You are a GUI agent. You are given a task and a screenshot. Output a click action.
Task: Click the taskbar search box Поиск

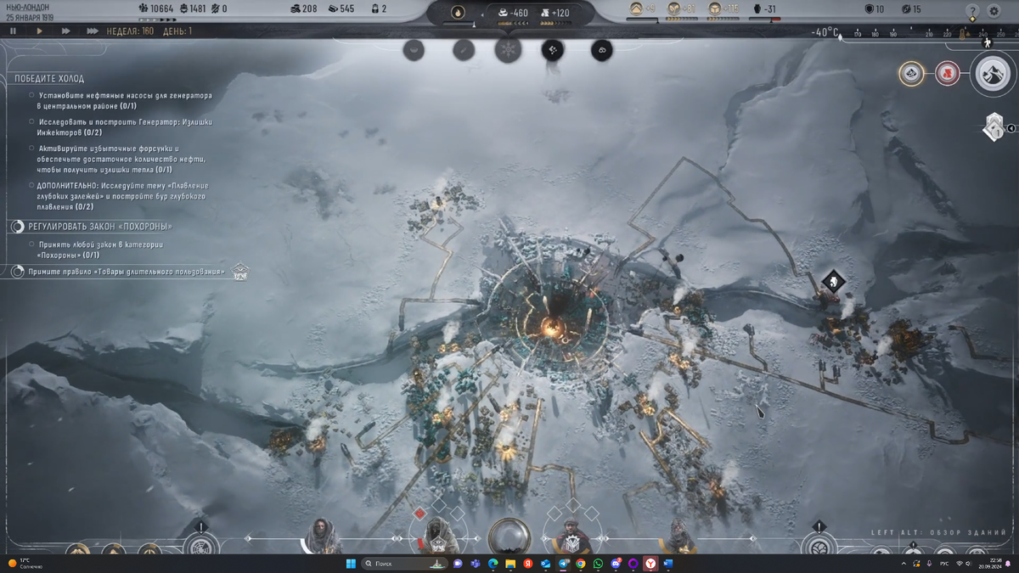(x=404, y=564)
